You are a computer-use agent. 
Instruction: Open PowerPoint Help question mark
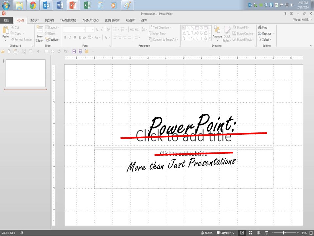285,14
